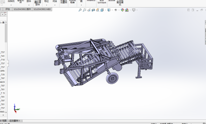Click the 拍快照 ribbon button
206x124 pixels.
tap(112, 1)
